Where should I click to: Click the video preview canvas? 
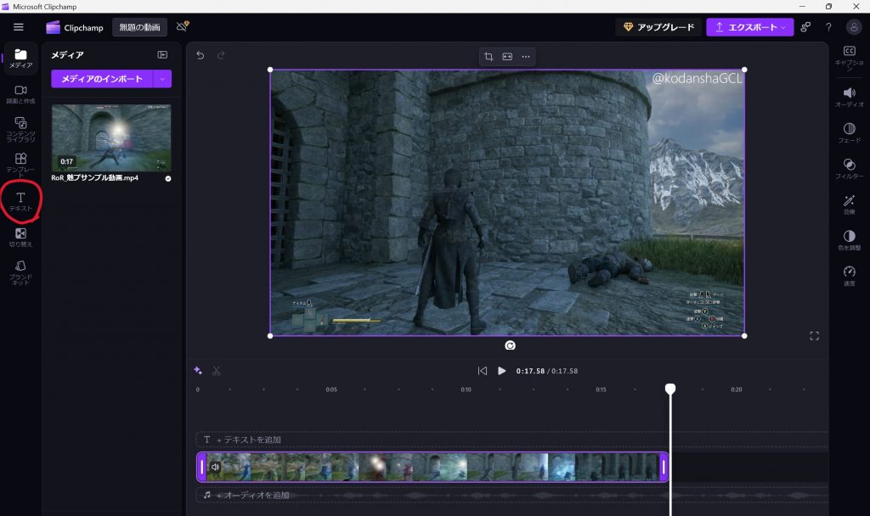(507, 203)
